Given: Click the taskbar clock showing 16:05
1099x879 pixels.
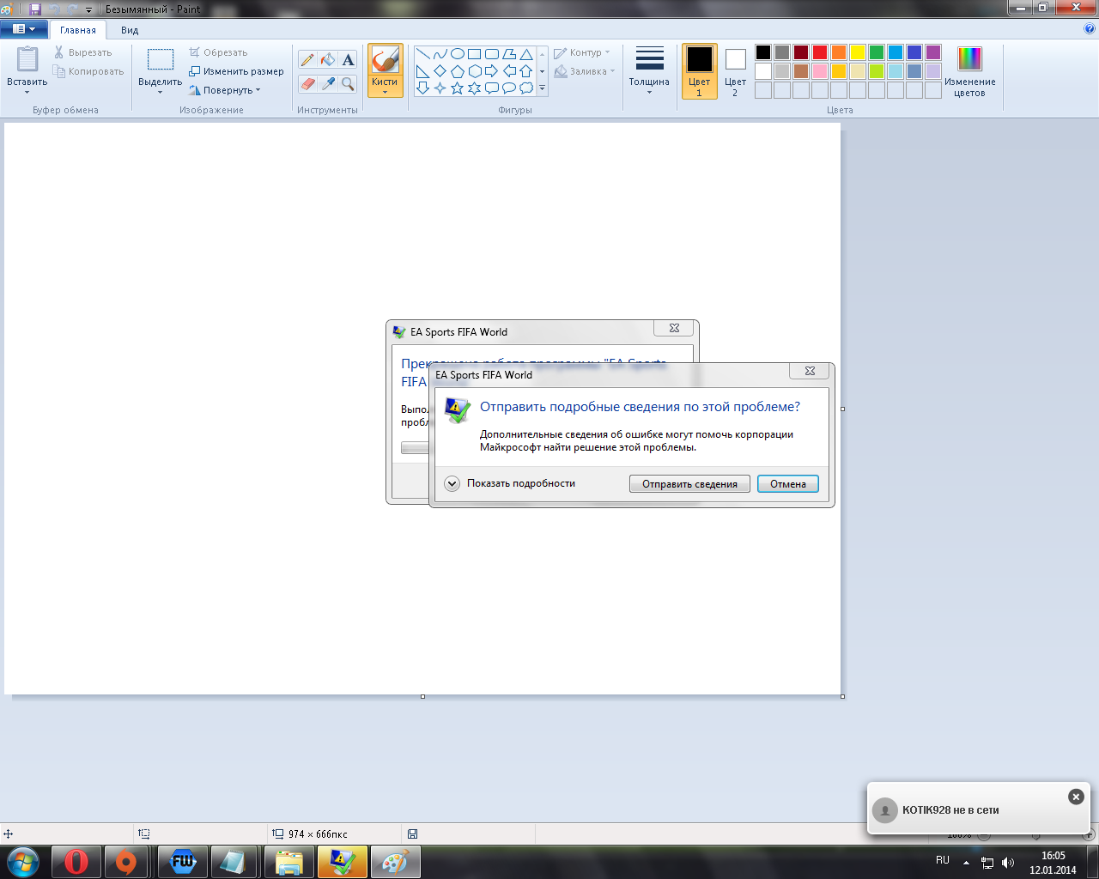Looking at the screenshot, I should pos(1053,863).
